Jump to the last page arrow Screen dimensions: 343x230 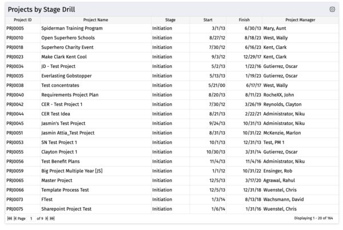[52, 218]
